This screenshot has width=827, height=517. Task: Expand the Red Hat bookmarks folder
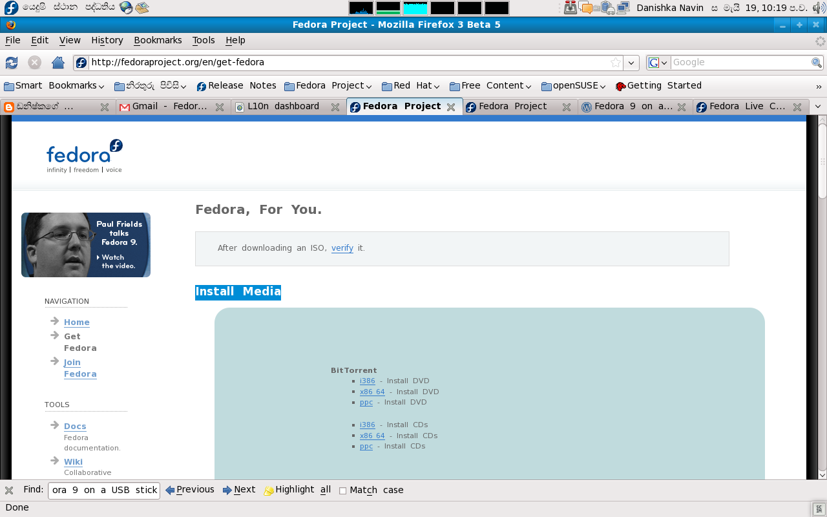(411, 86)
